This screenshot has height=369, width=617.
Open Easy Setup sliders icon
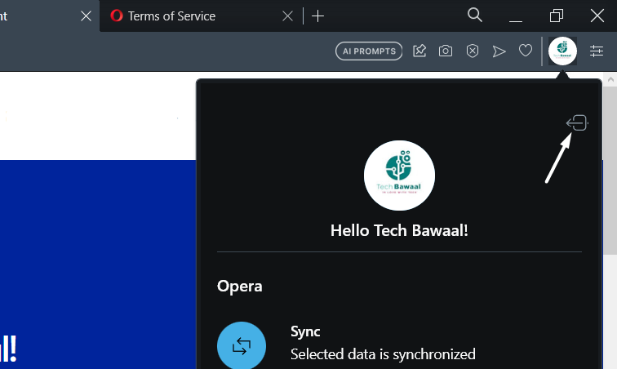(x=597, y=51)
